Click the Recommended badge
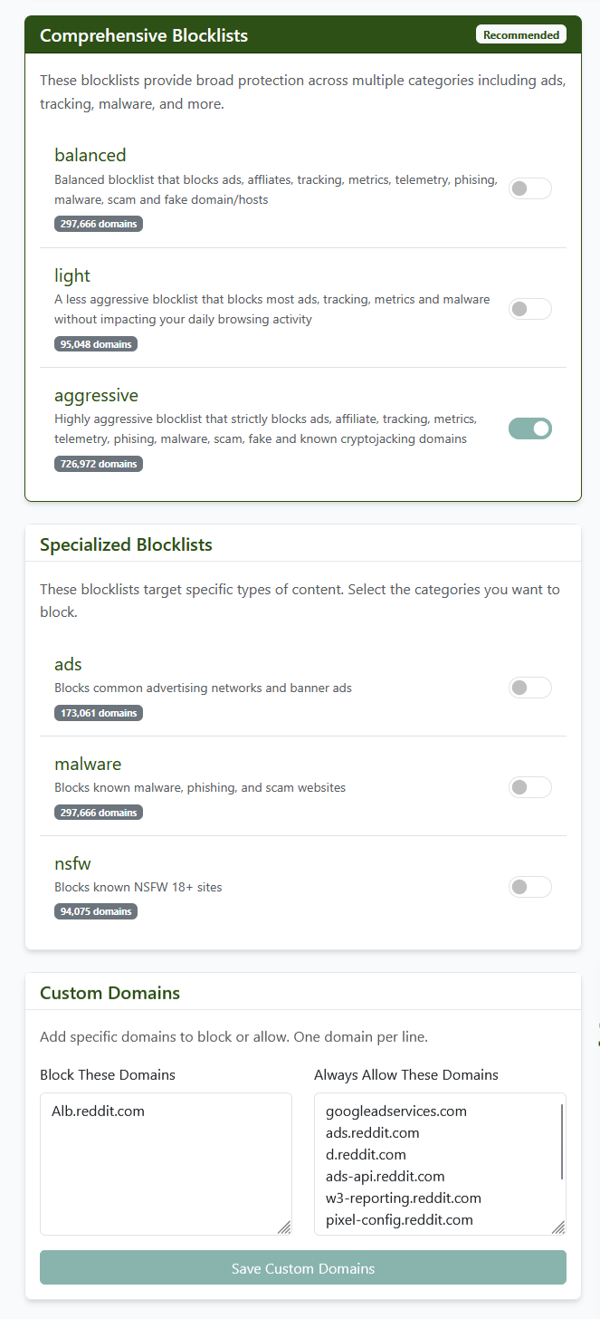The image size is (600, 1319). (520, 34)
